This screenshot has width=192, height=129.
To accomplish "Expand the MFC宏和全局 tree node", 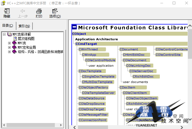I will (9, 47).
